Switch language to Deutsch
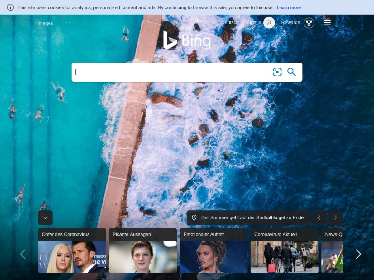 230,22
